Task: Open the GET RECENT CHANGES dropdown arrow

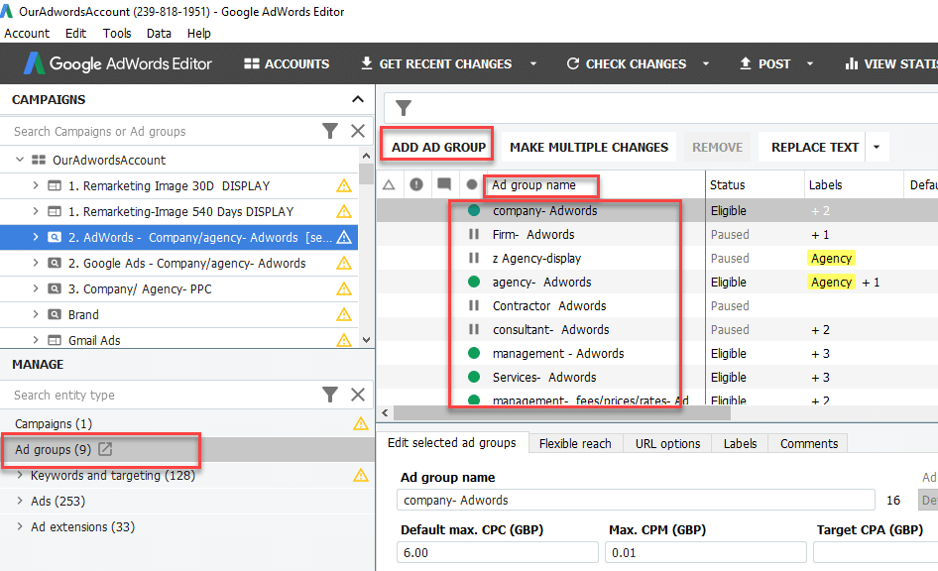Action: coord(532,62)
